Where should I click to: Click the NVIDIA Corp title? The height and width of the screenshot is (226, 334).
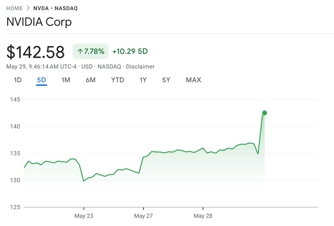[39, 22]
